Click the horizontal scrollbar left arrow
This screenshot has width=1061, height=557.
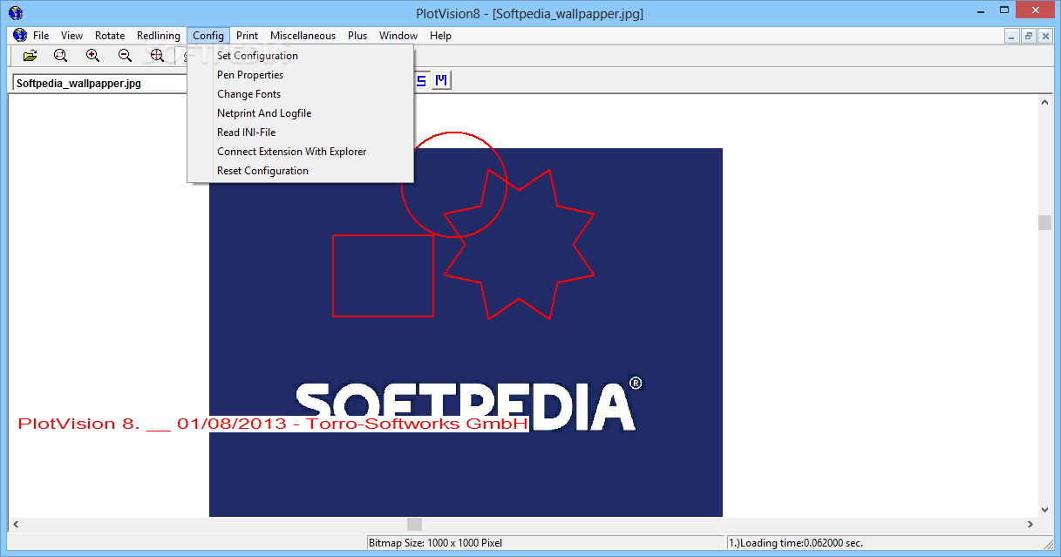pos(16,525)
